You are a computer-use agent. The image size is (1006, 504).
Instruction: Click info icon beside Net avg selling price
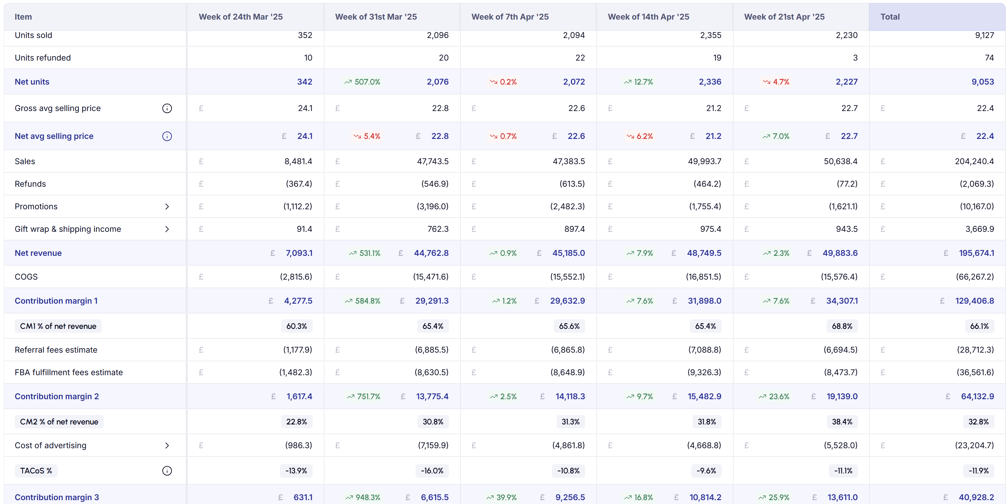(167, 136)
